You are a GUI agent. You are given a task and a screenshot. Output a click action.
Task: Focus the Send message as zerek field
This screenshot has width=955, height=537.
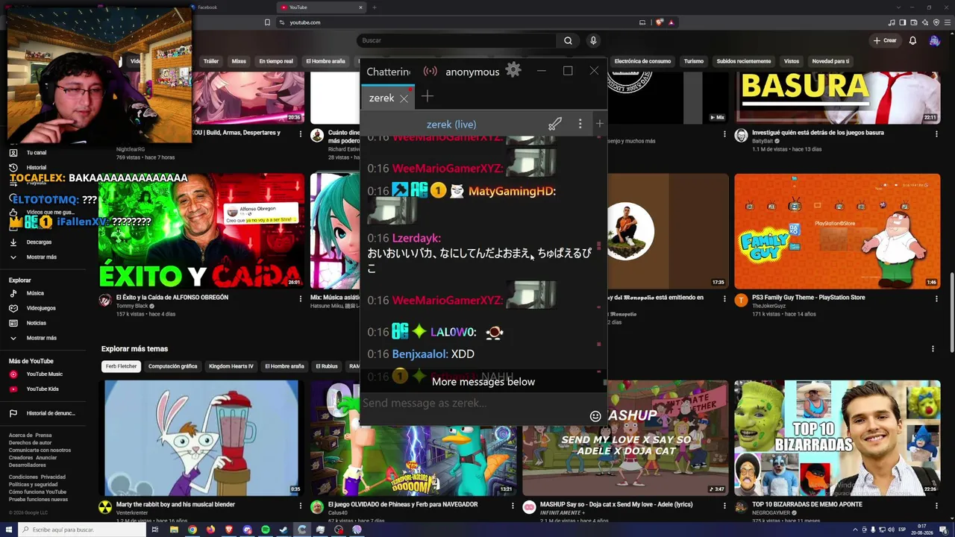point(474,403)
